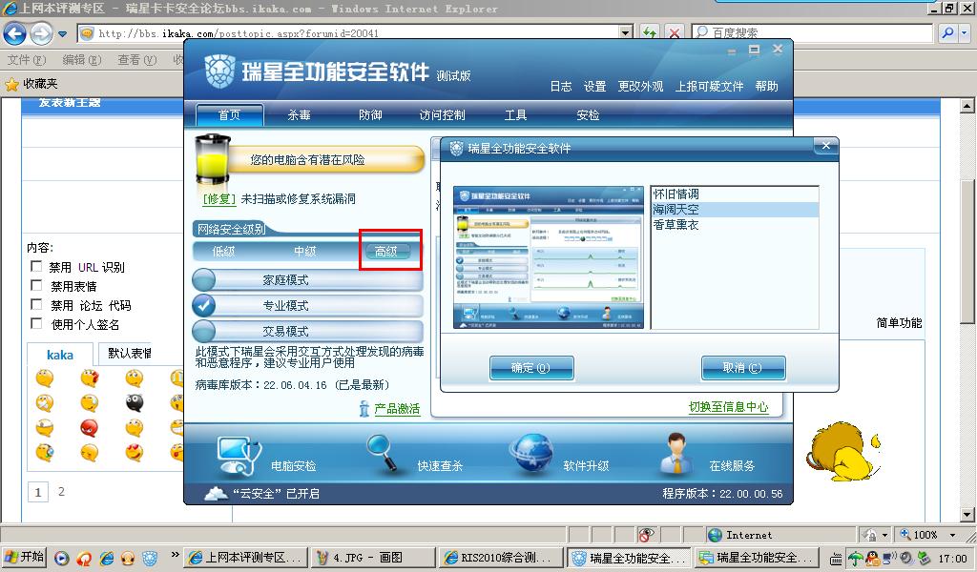Click IE back navigation button
Image resolution: width=977 pixels, height=572 pixels.
(x=14, y=33)
